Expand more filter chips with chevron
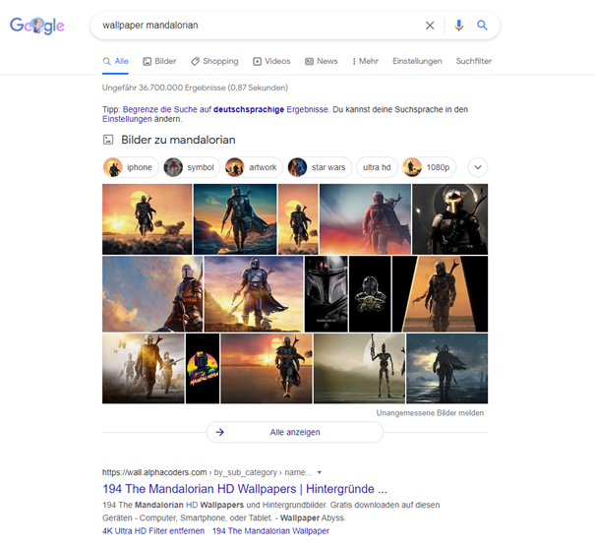Image resolution: width=595 pixels, height=545 pixels. tap(478, 167)
